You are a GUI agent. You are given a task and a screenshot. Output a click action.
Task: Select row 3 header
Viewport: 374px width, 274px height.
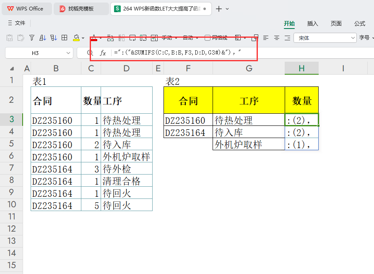11,119
